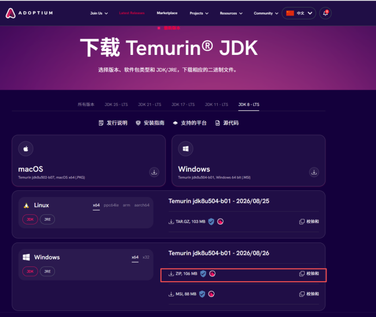Viewport: 376px width, 317px height.
Task: Click heading Temurin jdk8u504-b01 - 2026/08/25
Action: (x=219, y=201)
